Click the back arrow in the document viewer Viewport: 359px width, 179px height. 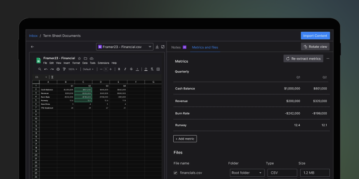click(32, 47)
